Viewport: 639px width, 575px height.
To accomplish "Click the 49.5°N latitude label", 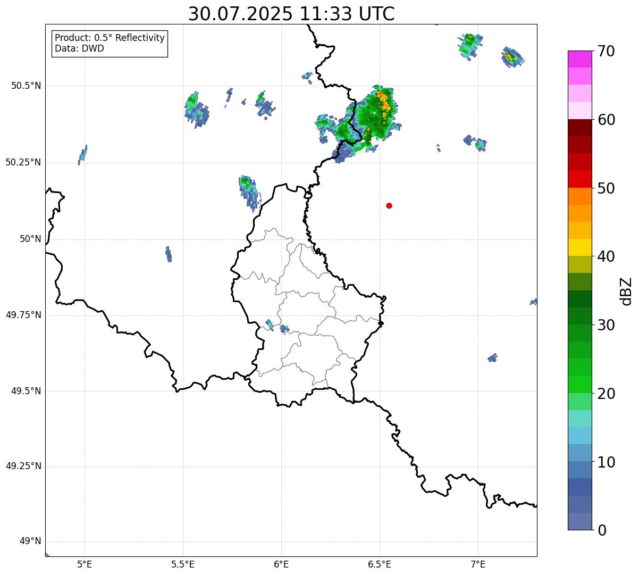I will [x=26, y=391].
